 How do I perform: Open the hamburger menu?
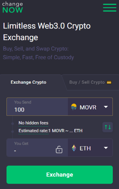(x=110, y=8)
